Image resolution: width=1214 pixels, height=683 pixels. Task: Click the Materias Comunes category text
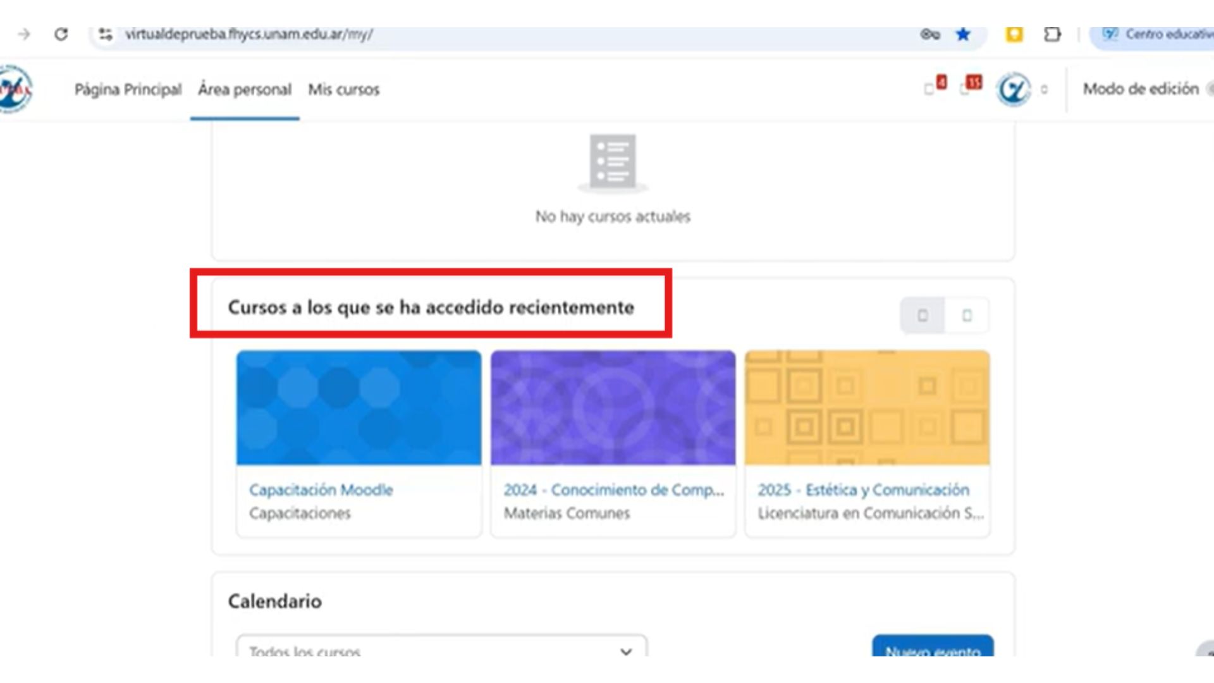tap(567, 514)
